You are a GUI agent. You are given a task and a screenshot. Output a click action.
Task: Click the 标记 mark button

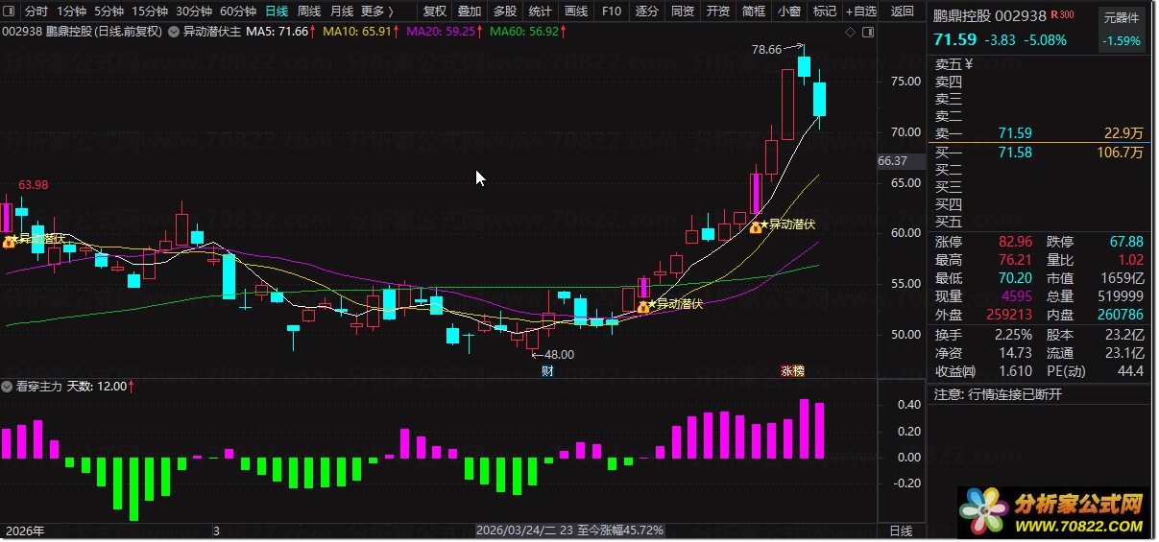pos(825,12)
